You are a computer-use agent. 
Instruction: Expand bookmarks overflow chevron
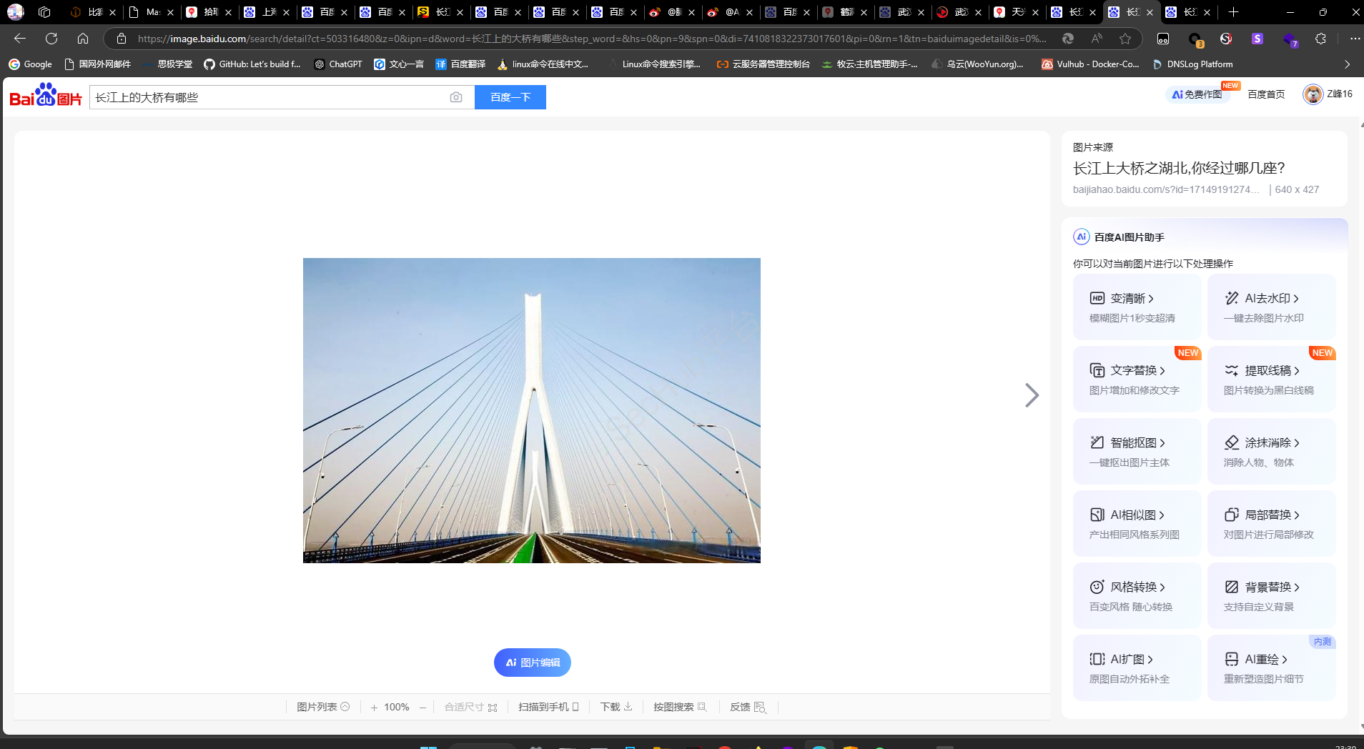point(1348,64)
